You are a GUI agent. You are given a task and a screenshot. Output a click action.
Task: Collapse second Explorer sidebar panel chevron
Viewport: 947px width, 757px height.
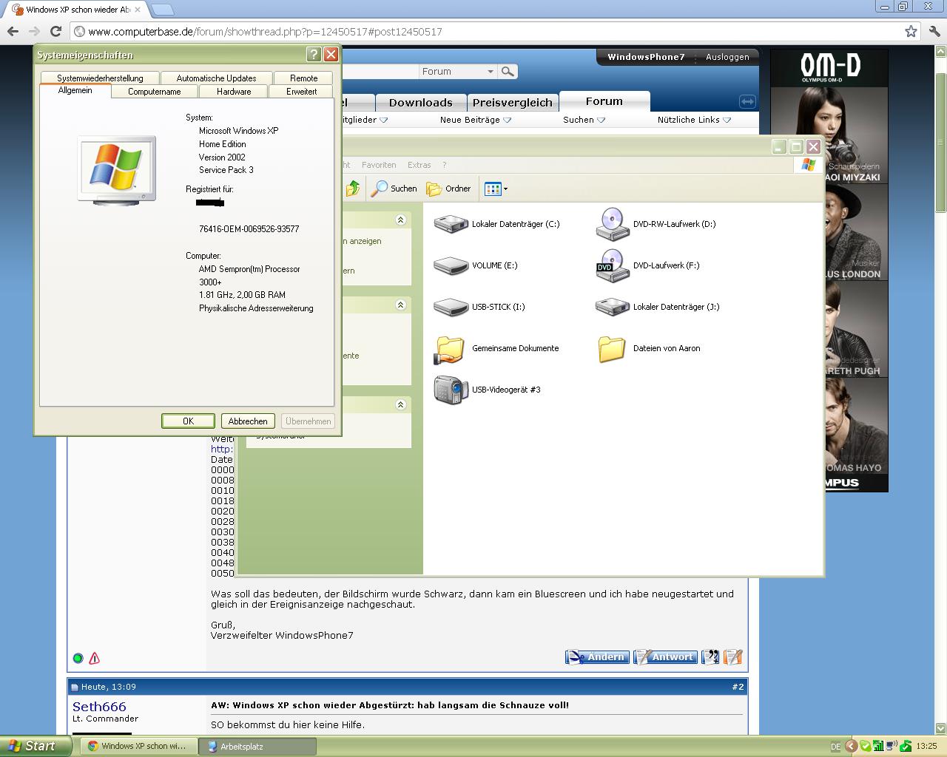click(400, 305)
